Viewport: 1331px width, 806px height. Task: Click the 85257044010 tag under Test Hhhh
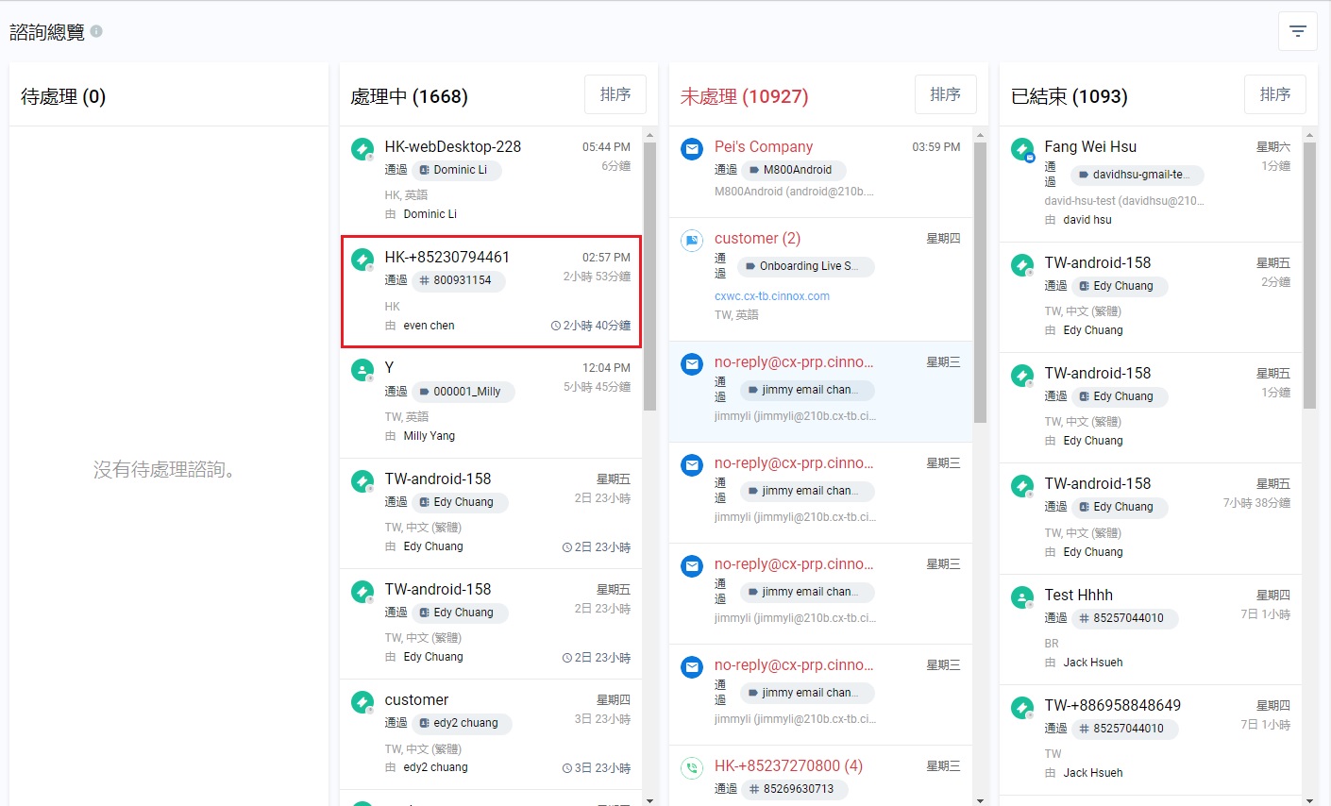[1124, 618]
